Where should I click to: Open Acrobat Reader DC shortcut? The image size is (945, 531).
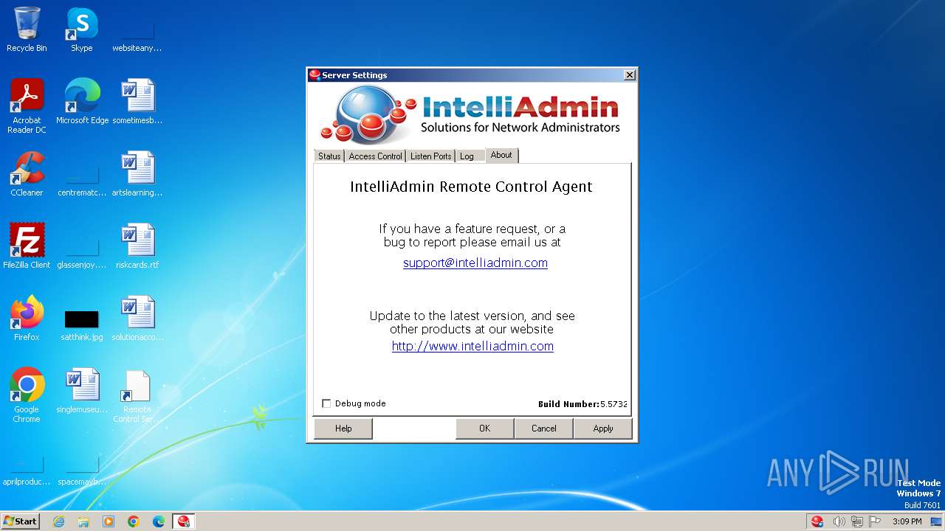[x=27, y=106]
